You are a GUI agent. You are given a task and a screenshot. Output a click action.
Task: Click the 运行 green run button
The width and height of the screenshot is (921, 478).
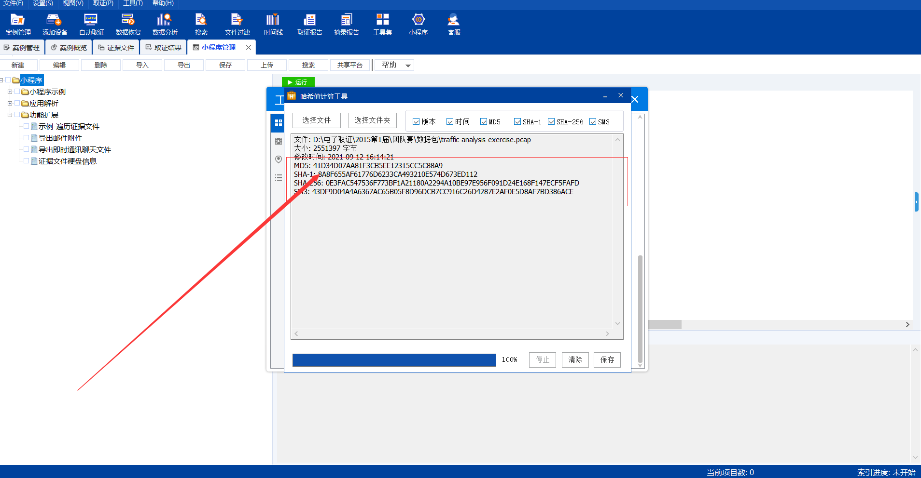coord(298,82)
